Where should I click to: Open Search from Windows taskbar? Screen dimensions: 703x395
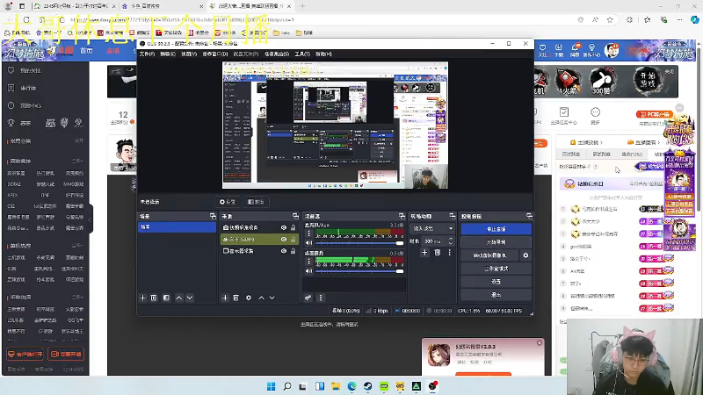coord(287,386)
